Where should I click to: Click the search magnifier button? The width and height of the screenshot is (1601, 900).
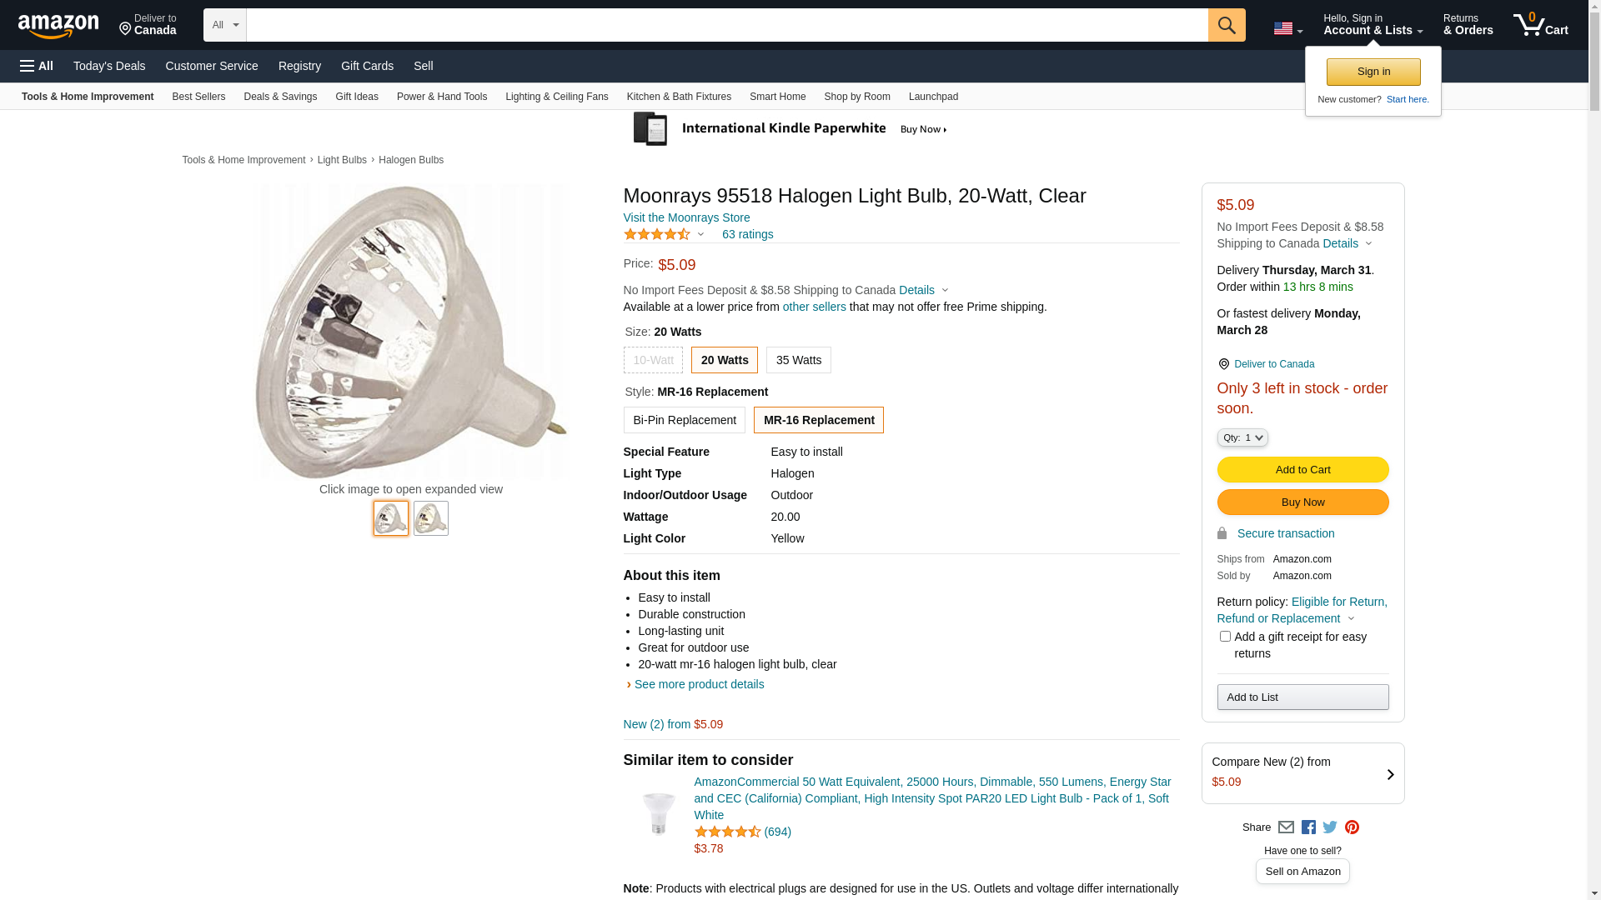(1226, 25)
